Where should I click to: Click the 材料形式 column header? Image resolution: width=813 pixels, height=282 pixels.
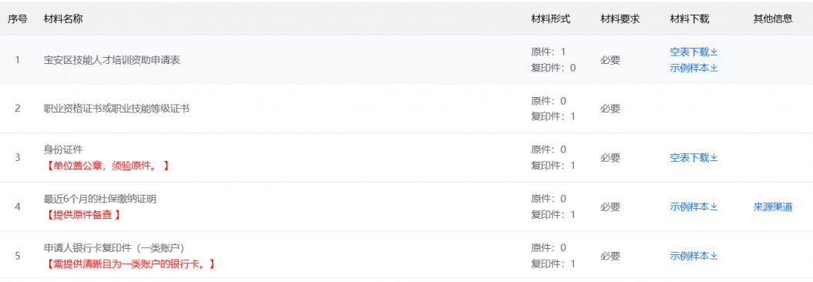550,19
